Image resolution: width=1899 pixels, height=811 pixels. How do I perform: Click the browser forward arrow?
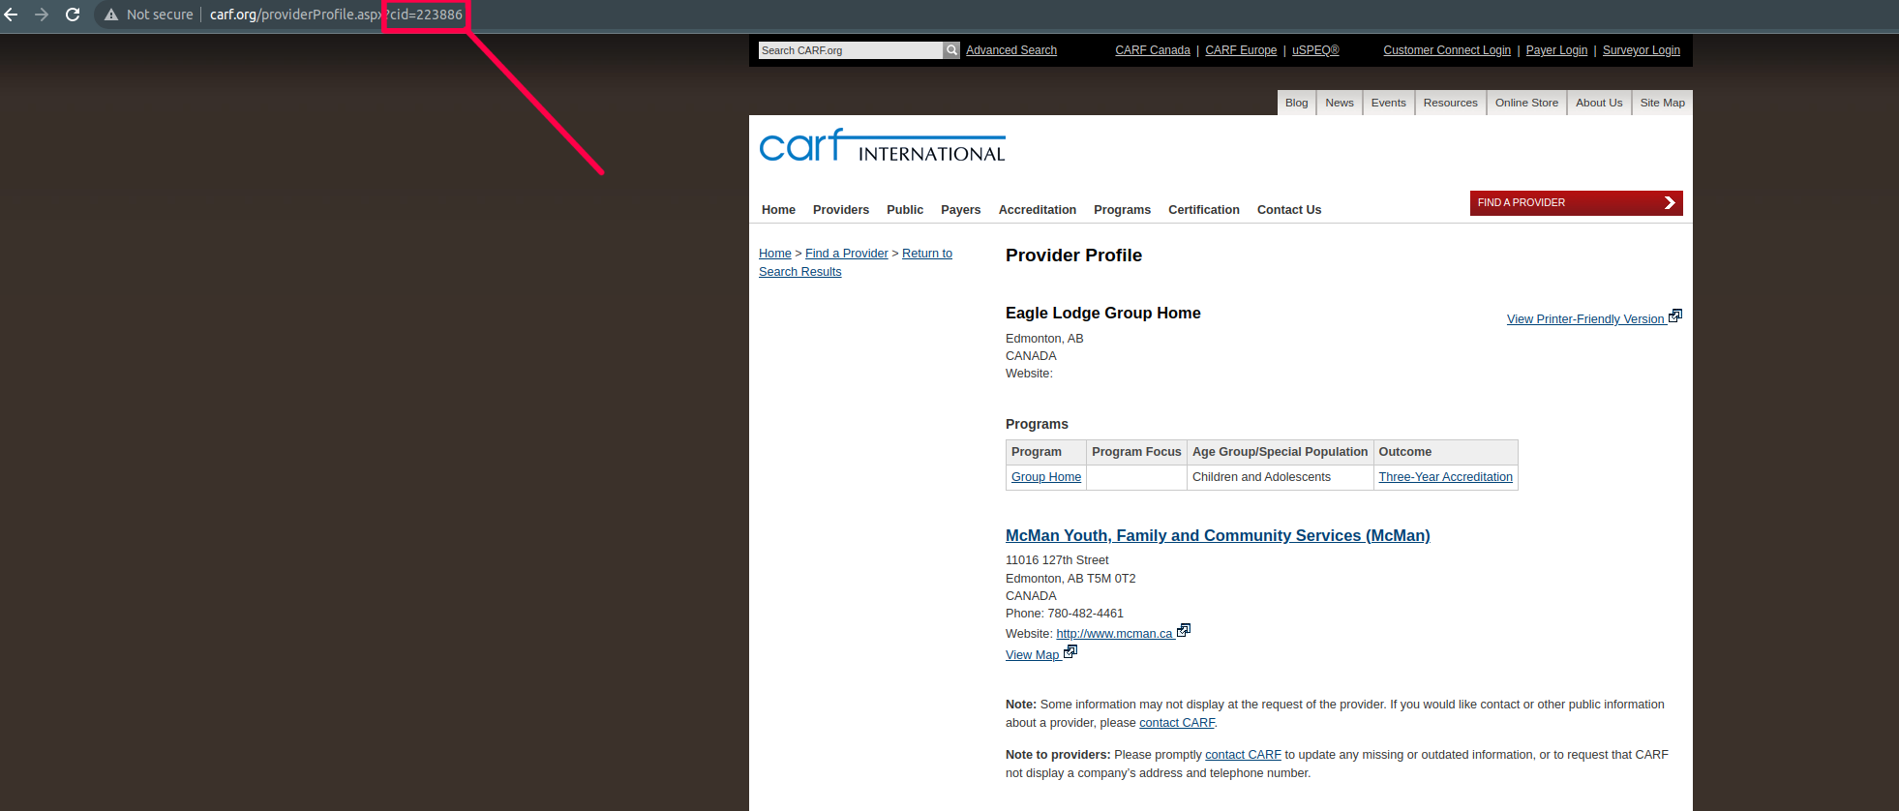pos(42,15)
